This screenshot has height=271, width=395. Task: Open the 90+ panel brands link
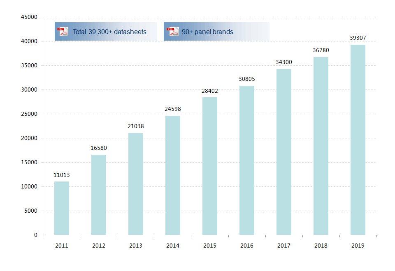click(x=207, y=32)
